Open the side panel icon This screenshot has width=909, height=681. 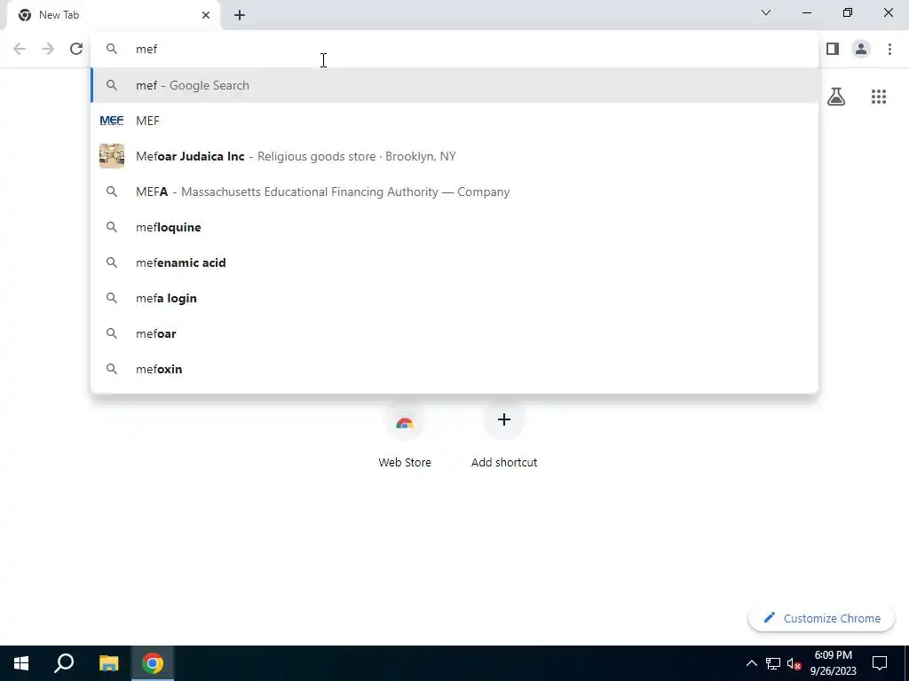pyautogui.click(x=833, y=49)
